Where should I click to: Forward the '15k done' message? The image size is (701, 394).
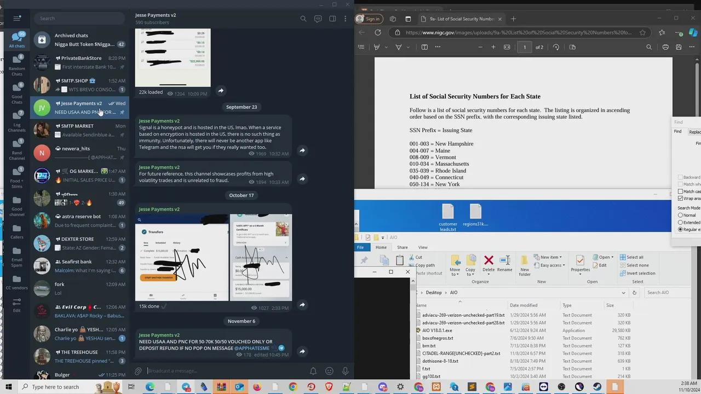[302, 305]
